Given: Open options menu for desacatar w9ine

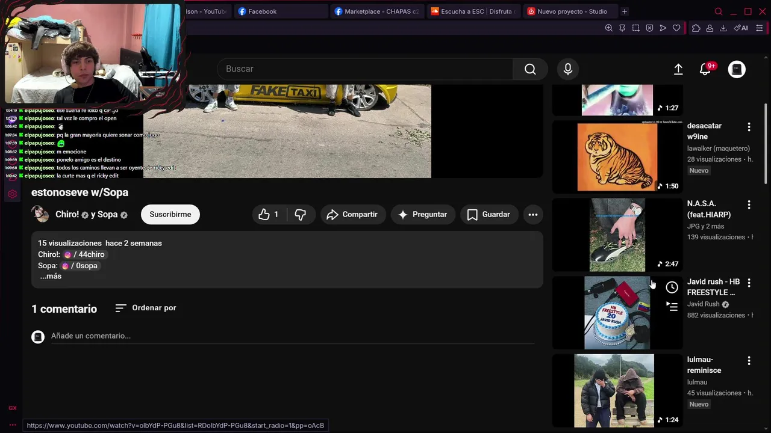Looking at the screenshot, I should (749, 127).
